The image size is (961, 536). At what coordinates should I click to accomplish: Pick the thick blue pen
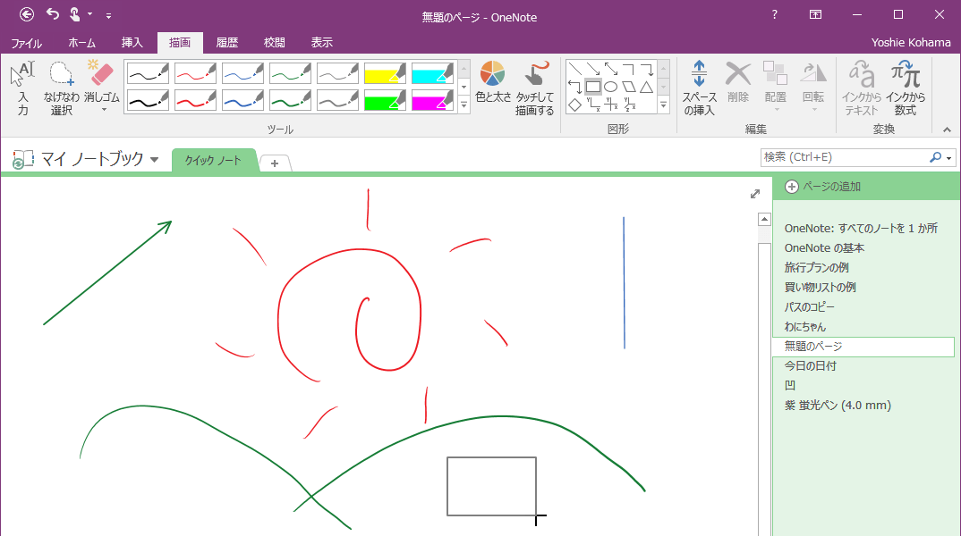click(242, 100)
